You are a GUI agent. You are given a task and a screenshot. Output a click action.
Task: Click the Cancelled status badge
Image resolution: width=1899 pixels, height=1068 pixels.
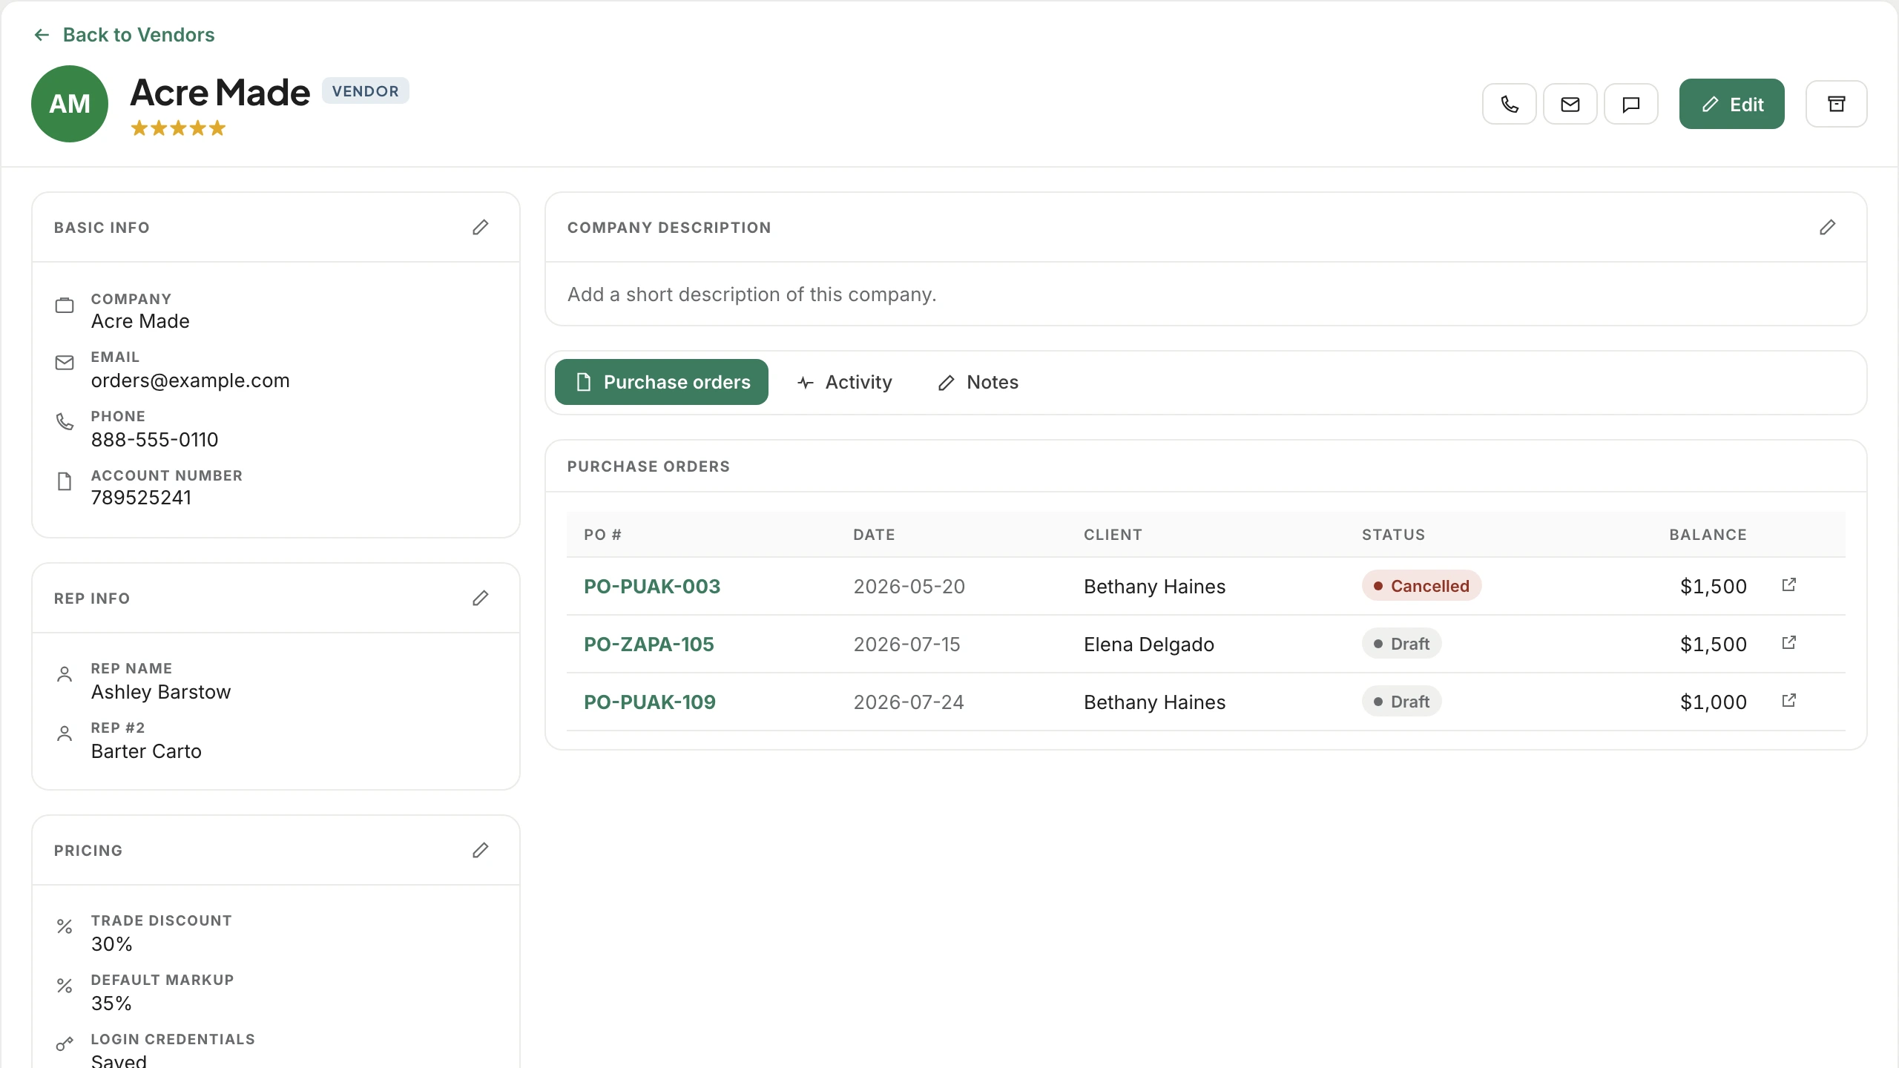pos(1421,586)
